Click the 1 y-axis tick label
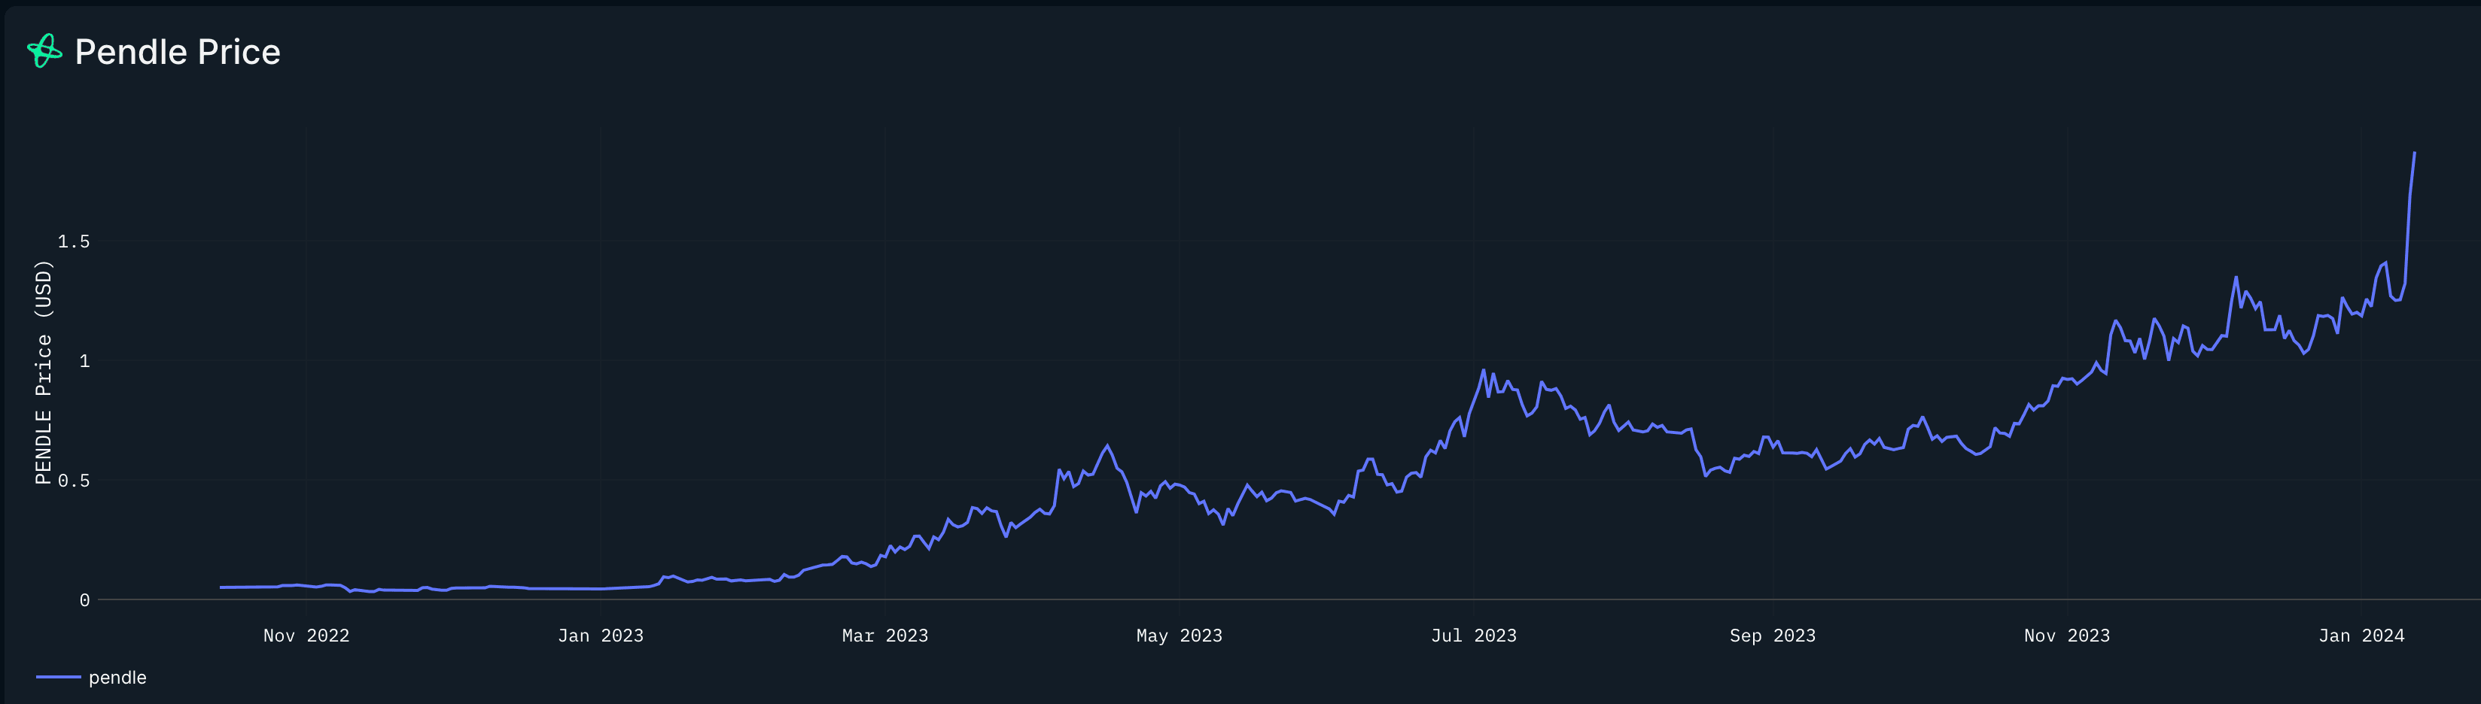This screenshot has height=704, width=2481. (x=85, y=361)
